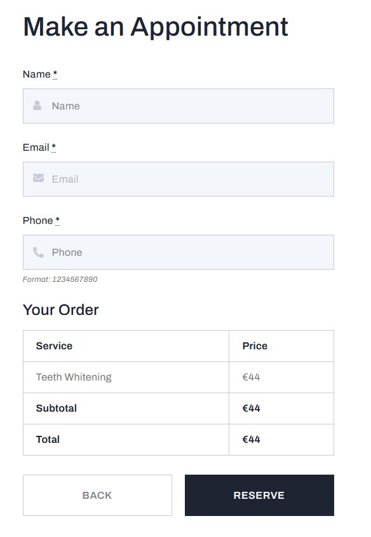
Task: Click the envelope icon in Email field
Action: pyautogui.click(x=38, y=178)
